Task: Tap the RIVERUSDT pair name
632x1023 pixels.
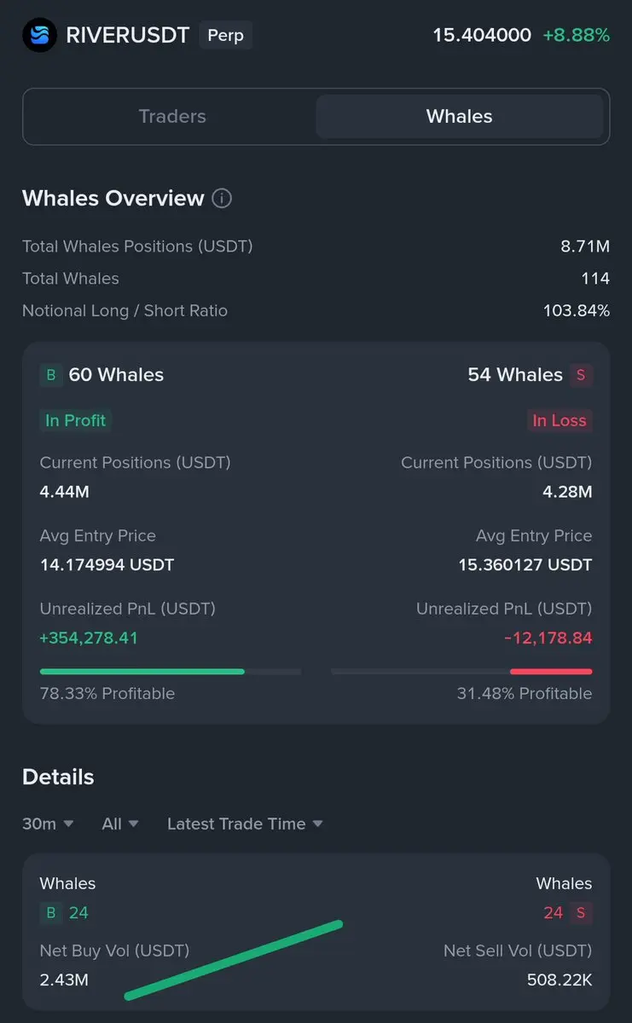Action: click(x=128, y=35)
